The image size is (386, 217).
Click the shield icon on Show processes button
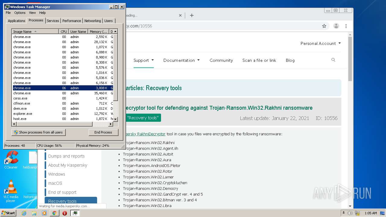[x=16, y=132]
